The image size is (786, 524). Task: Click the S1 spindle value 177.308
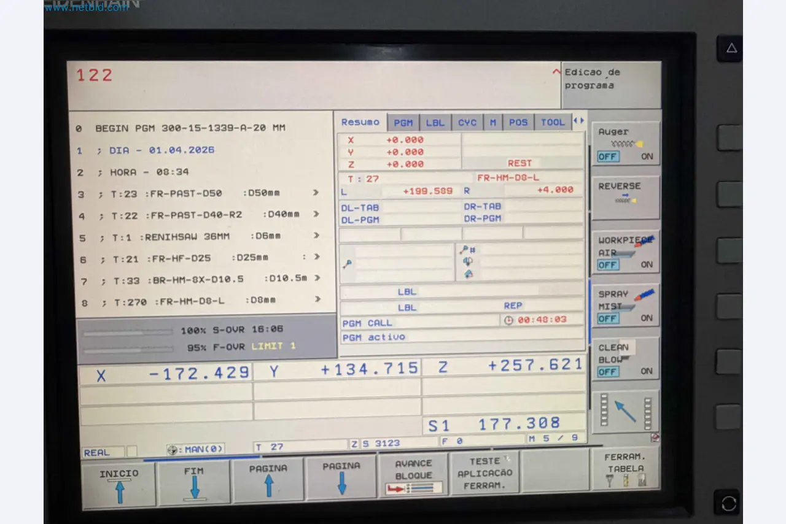519,423
